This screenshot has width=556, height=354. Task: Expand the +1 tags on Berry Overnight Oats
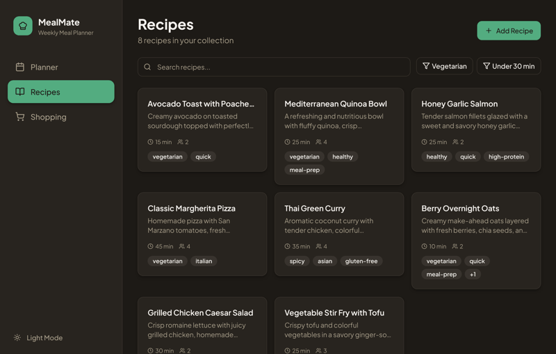[473, 274]
